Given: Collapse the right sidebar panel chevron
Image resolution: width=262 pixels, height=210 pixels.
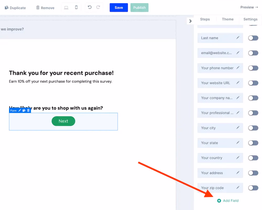Looking at the screenshot, I should pyautogui.click(x=190, y=21).
